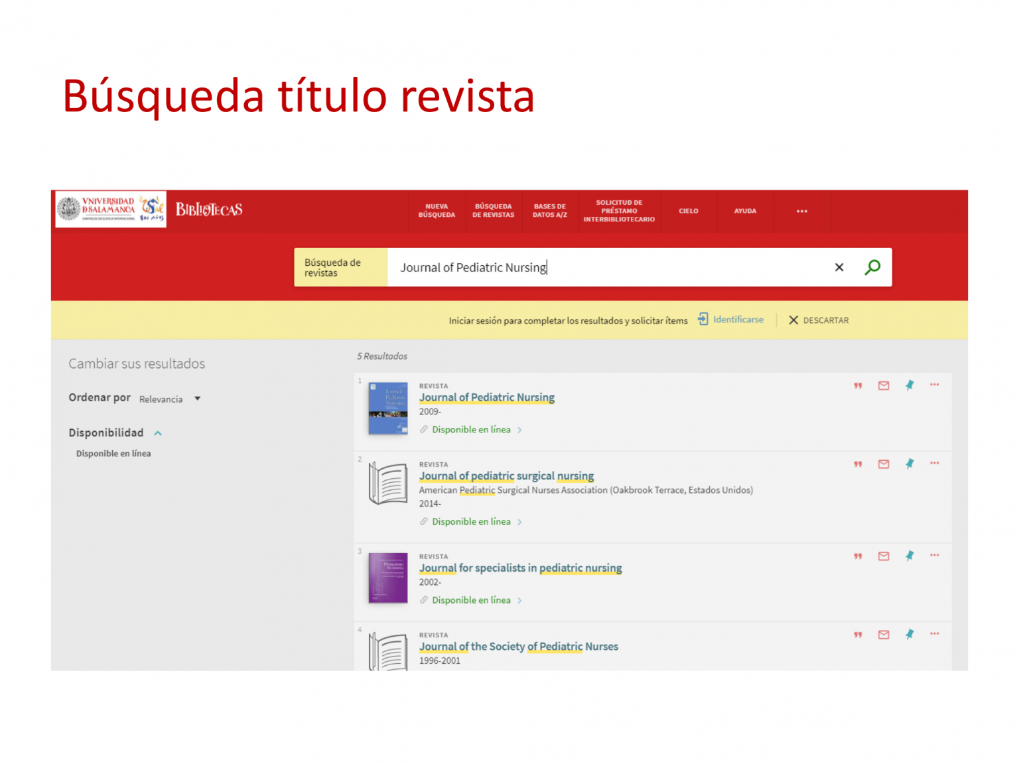Open the three-dots overflow menu in the top navigation
The width and height of the screenshot is (1019, 764).
tap(802, 211)
